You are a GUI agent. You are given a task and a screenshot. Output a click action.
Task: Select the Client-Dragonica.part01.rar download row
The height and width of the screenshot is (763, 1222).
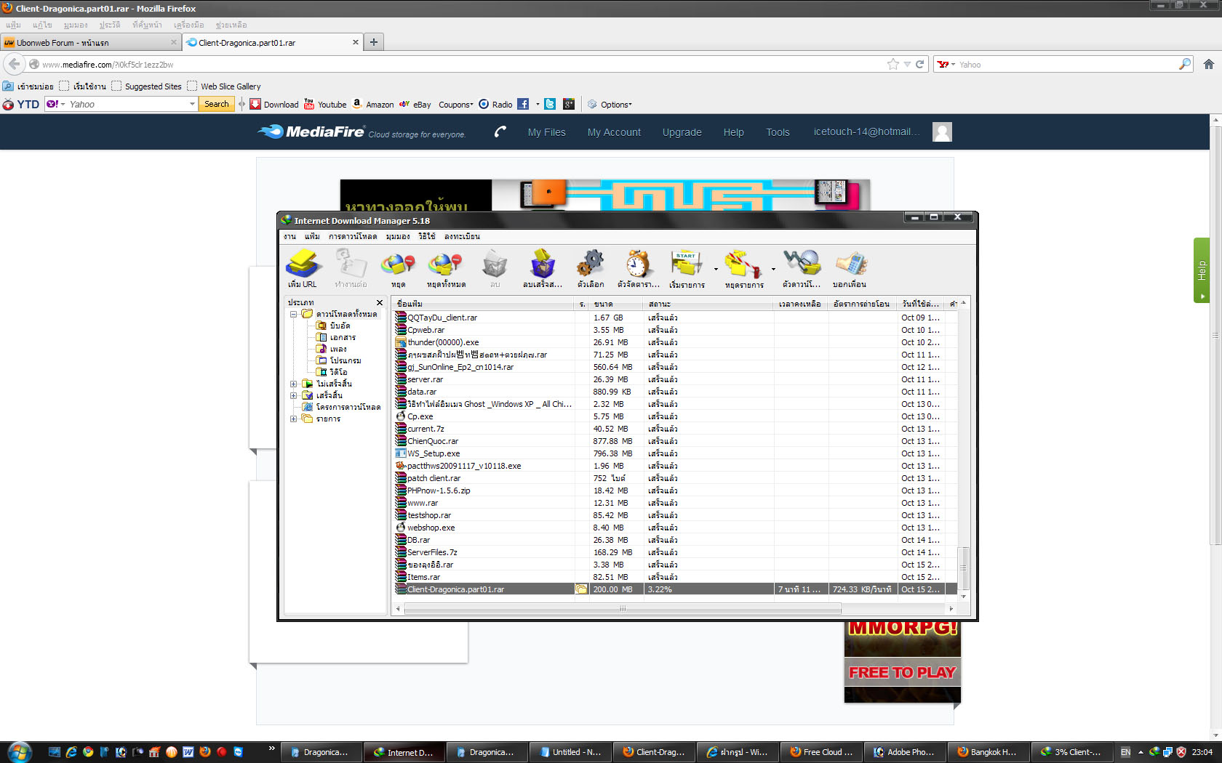click(676, 589)
